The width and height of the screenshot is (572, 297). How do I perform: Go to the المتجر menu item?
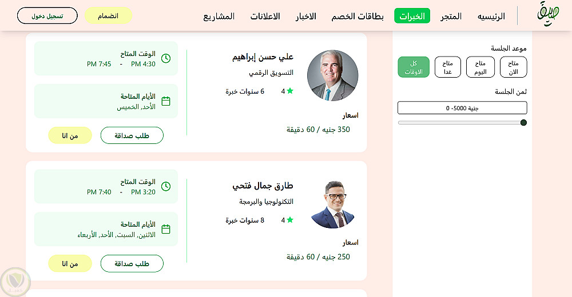pos(451,16)
